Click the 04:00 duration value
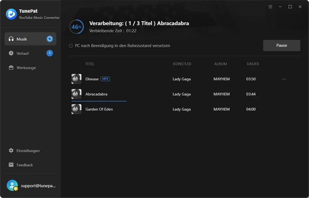Image resolution: width=309 pixels, height=198 pixels. (251, 109)
